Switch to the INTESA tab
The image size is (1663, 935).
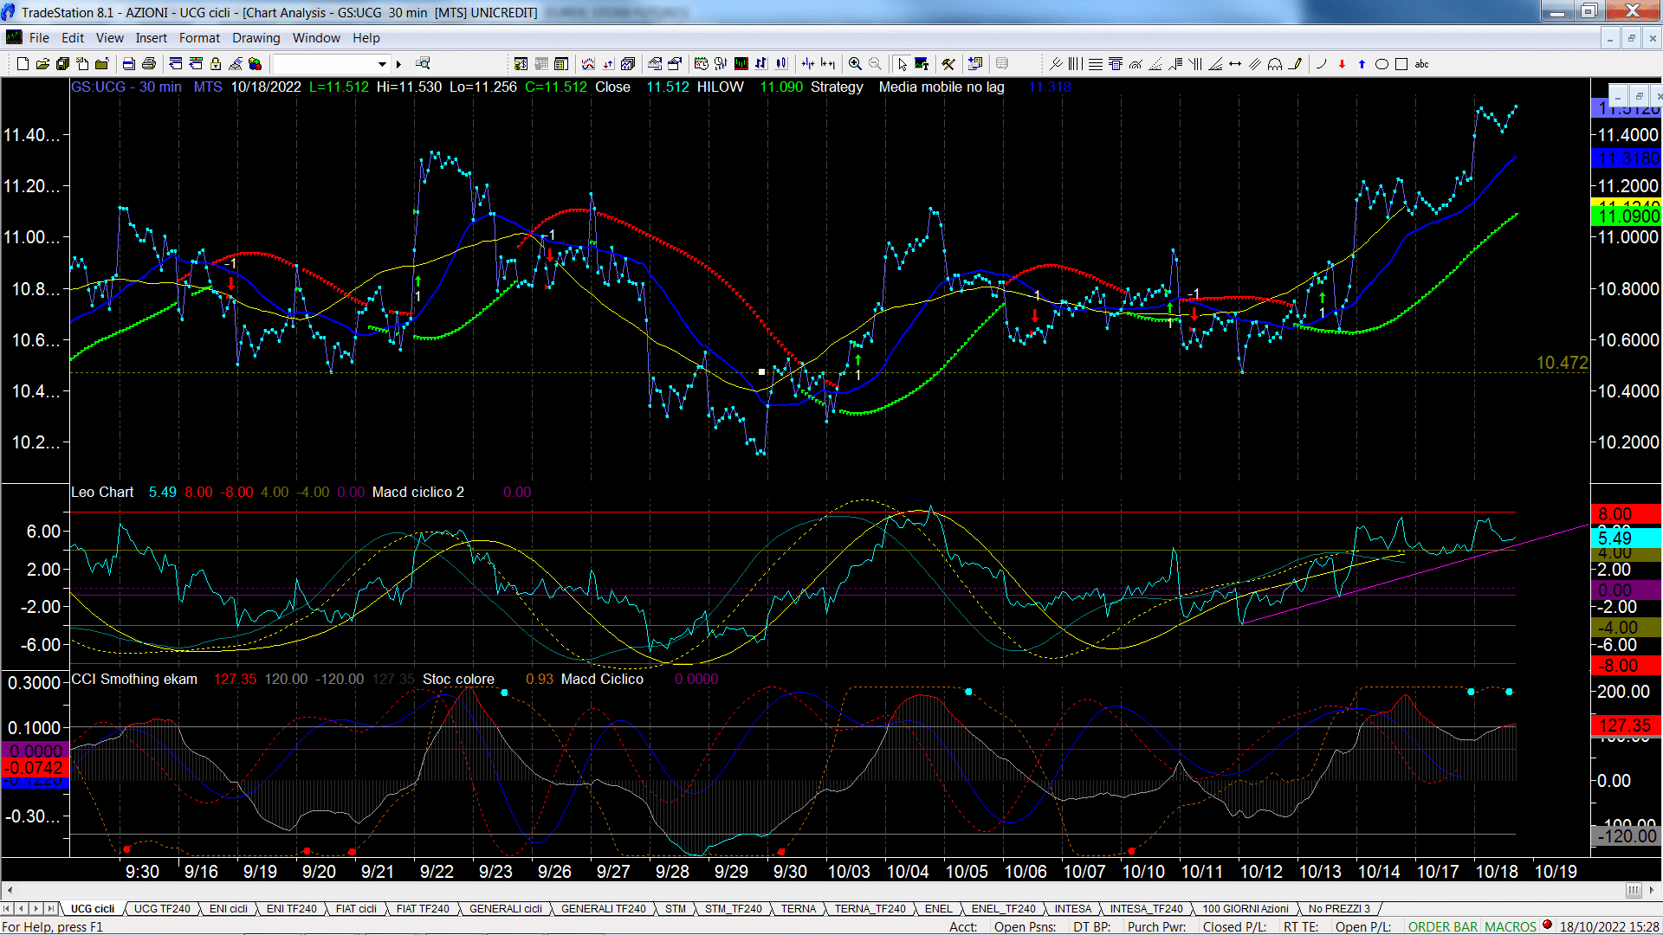[x=1073, y=909]
